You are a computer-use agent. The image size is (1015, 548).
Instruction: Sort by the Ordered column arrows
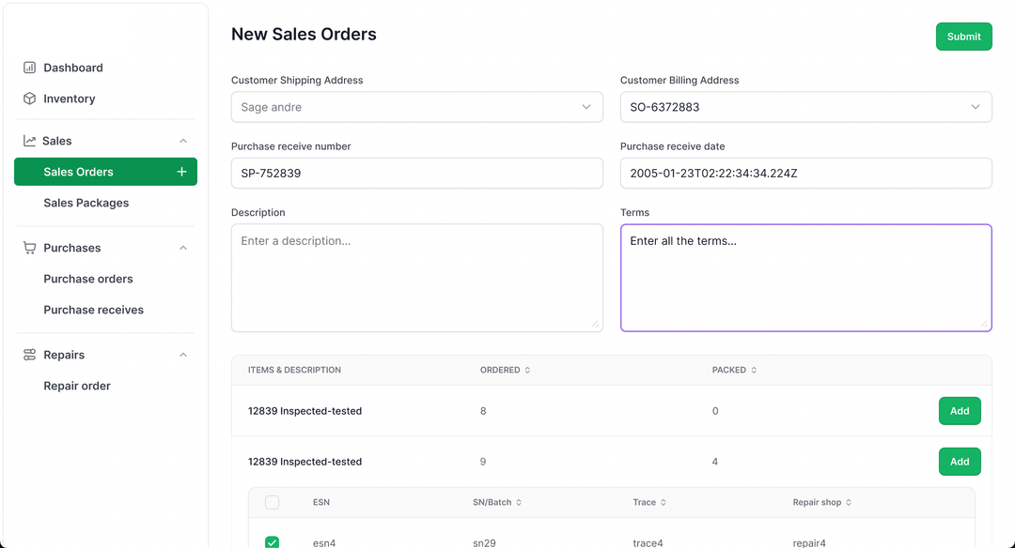coord(527,370)
